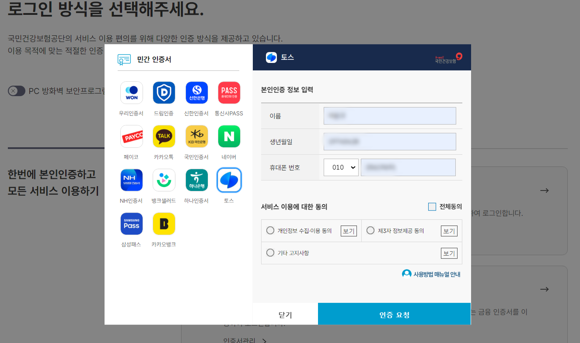Click the 통신사PASS label

tap(229, 113)
